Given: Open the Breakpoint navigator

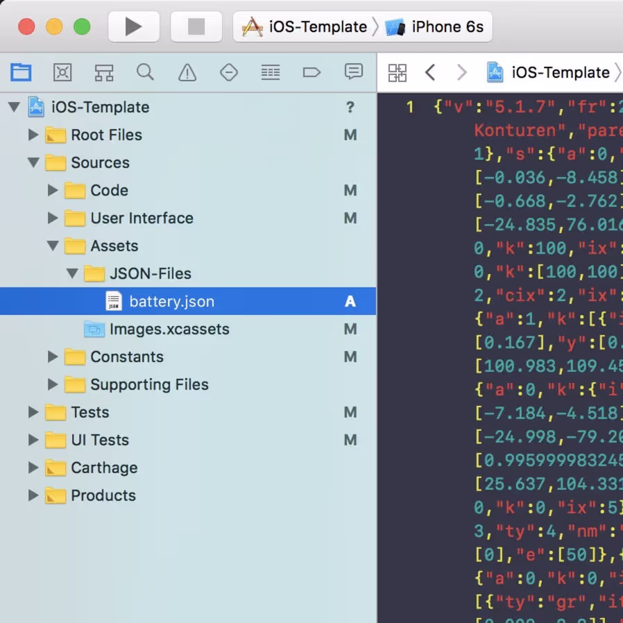Looking at the screenshot, I should 311,72.
